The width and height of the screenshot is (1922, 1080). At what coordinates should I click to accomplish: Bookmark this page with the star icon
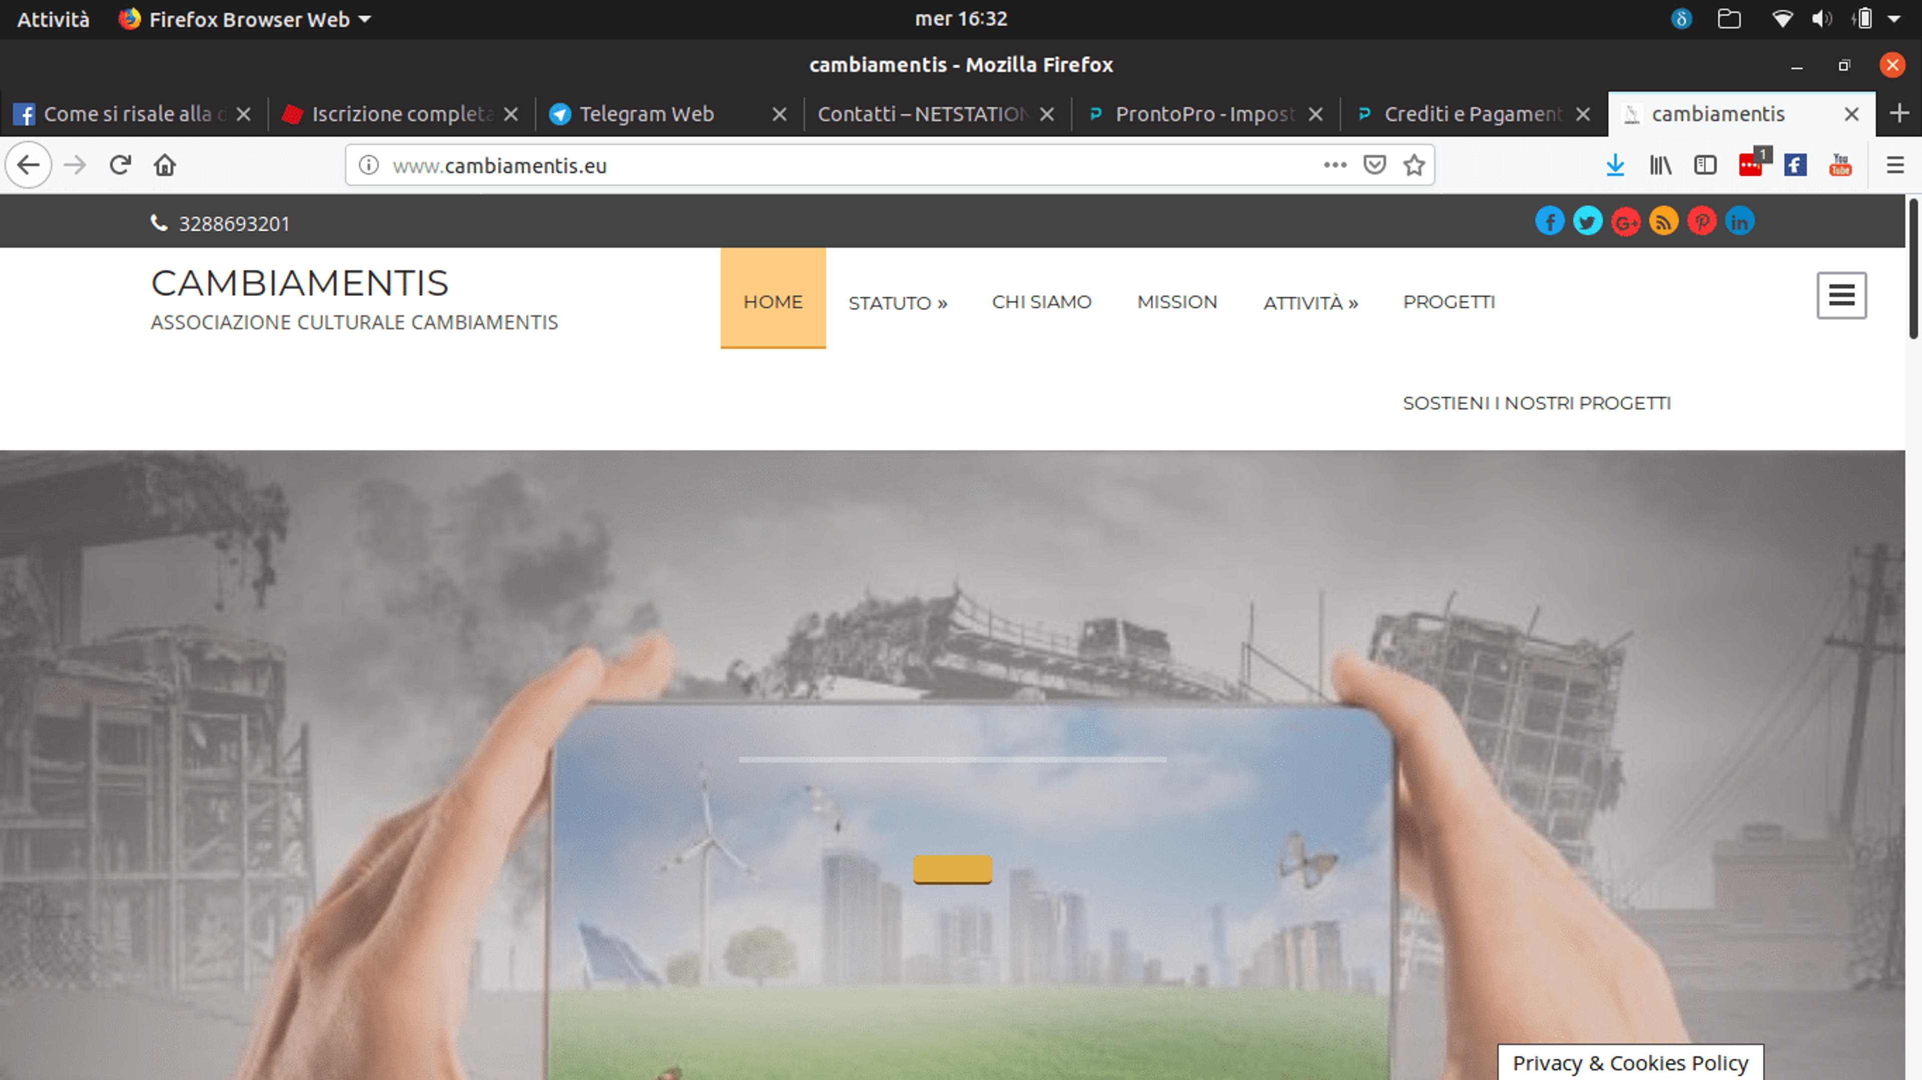coord(1414,165)
